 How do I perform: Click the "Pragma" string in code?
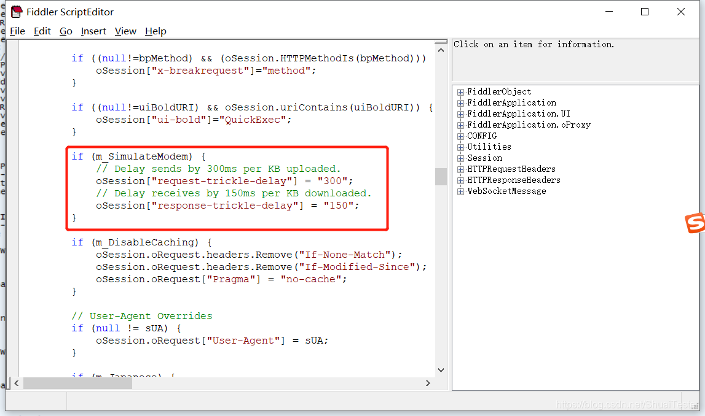(230, 279)
